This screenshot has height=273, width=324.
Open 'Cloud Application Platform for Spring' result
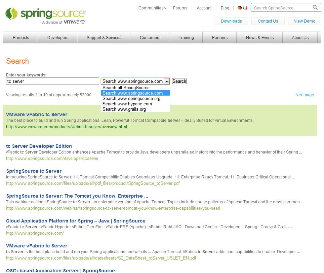click(x=76, y=221)
